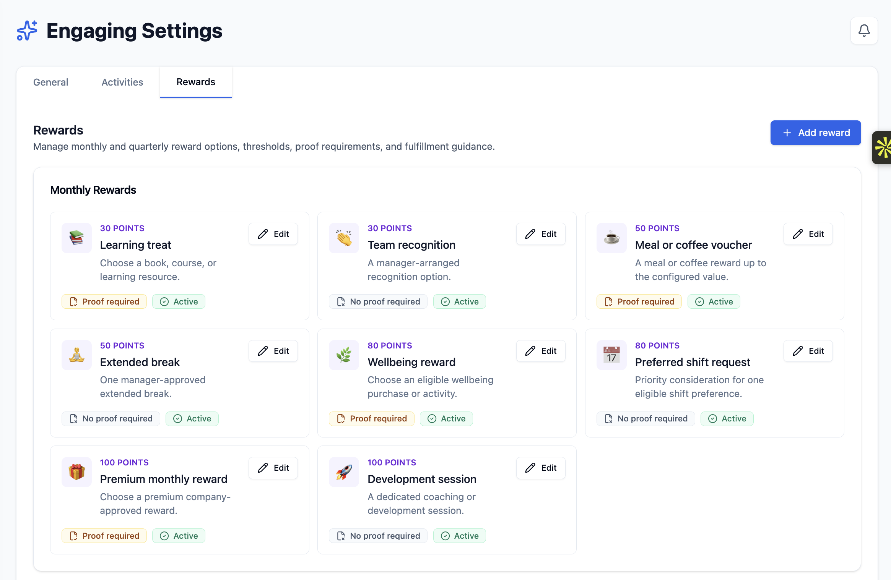Click Proof required badge on Wellbeing reward
Screen dimensions: 891x580
point(371,419)
